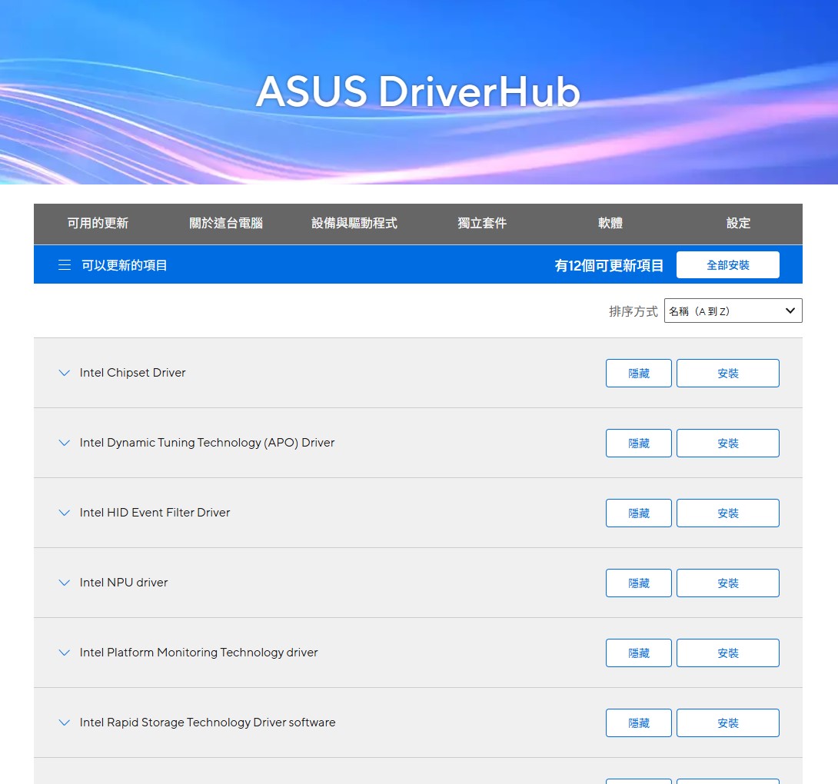Hide the Intel HID Event Filter Driver
838x784 pixels.
coord(639,513)
